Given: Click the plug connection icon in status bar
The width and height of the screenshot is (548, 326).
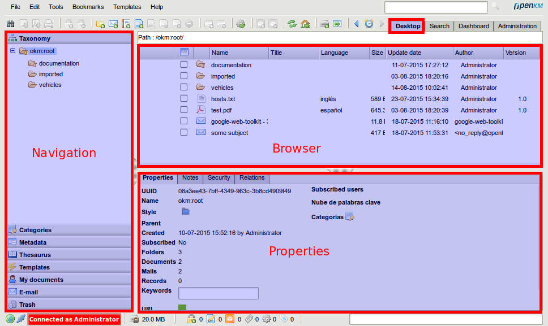Looking at the screenshot, I should click(21, 319).
